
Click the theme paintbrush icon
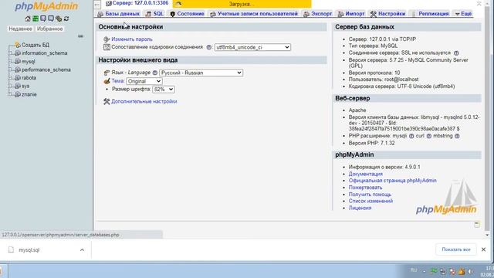(107, 81)
